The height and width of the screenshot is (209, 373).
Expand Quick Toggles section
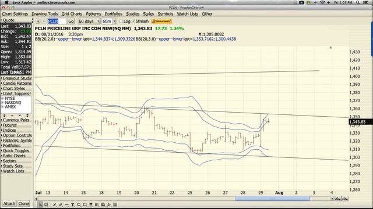[x=16, y=151]
